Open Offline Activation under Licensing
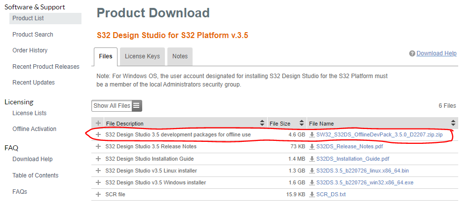The height and width of the screenshot is (218, 474). pos(34,129)
